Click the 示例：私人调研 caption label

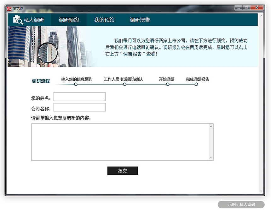click(x=241, y=204)
